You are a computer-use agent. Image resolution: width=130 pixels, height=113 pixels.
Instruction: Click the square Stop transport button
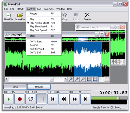[42, 99]
